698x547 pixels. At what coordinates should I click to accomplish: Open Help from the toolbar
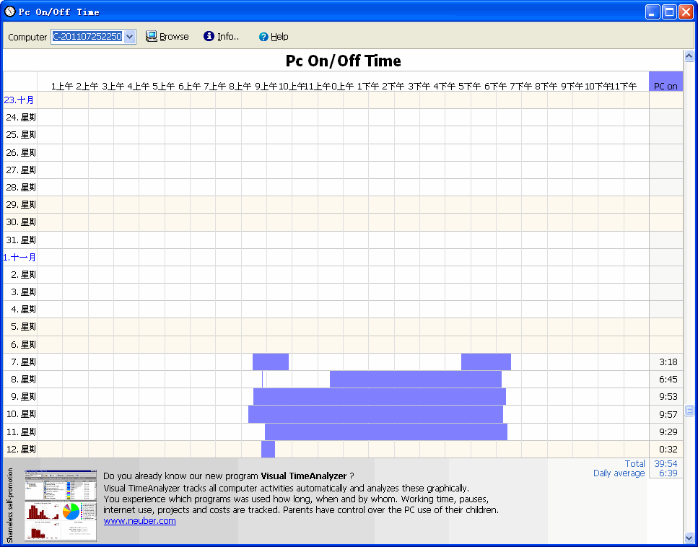[274, 37]
